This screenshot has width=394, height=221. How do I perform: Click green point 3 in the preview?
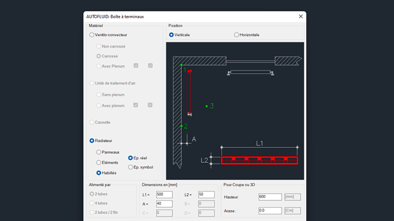click(x=207, y=106)
